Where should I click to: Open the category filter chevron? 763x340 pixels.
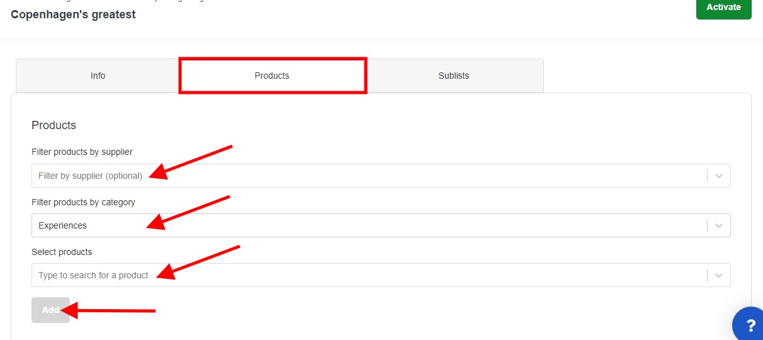click(719, 225)
